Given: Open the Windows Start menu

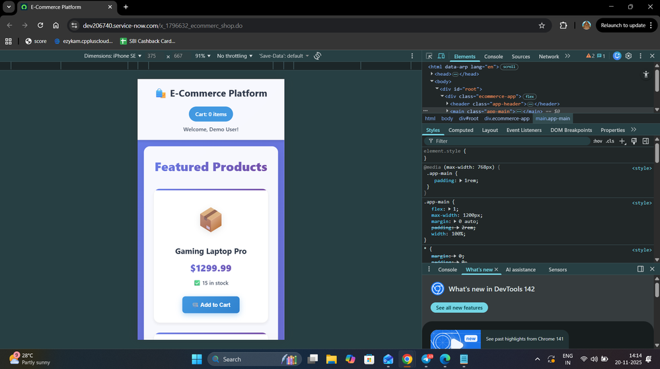Looking at the screenshot, I should (x=197, y=359).
